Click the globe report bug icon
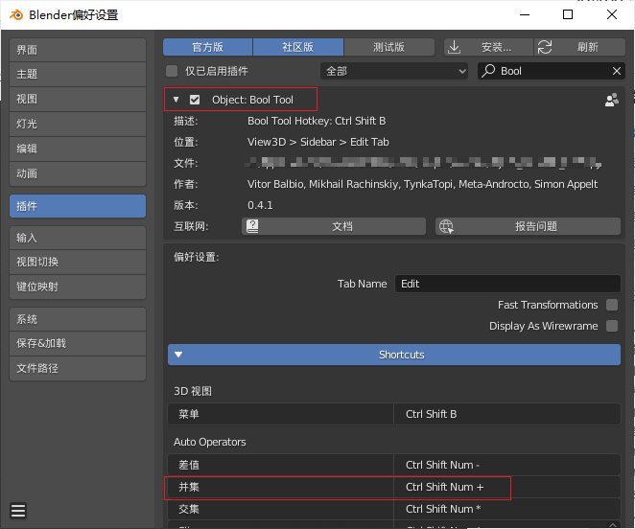The width and height of the screenshot is (635, 529). click(x=446, y=226)
